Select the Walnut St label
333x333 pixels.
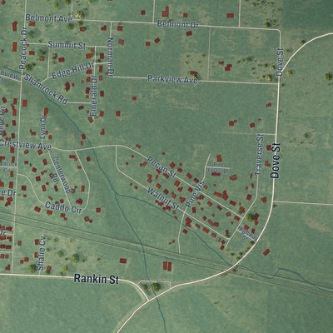[x=163, y=199]
